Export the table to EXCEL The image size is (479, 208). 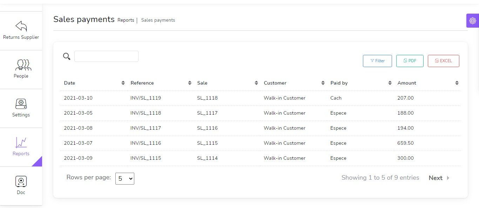(443, 61)
